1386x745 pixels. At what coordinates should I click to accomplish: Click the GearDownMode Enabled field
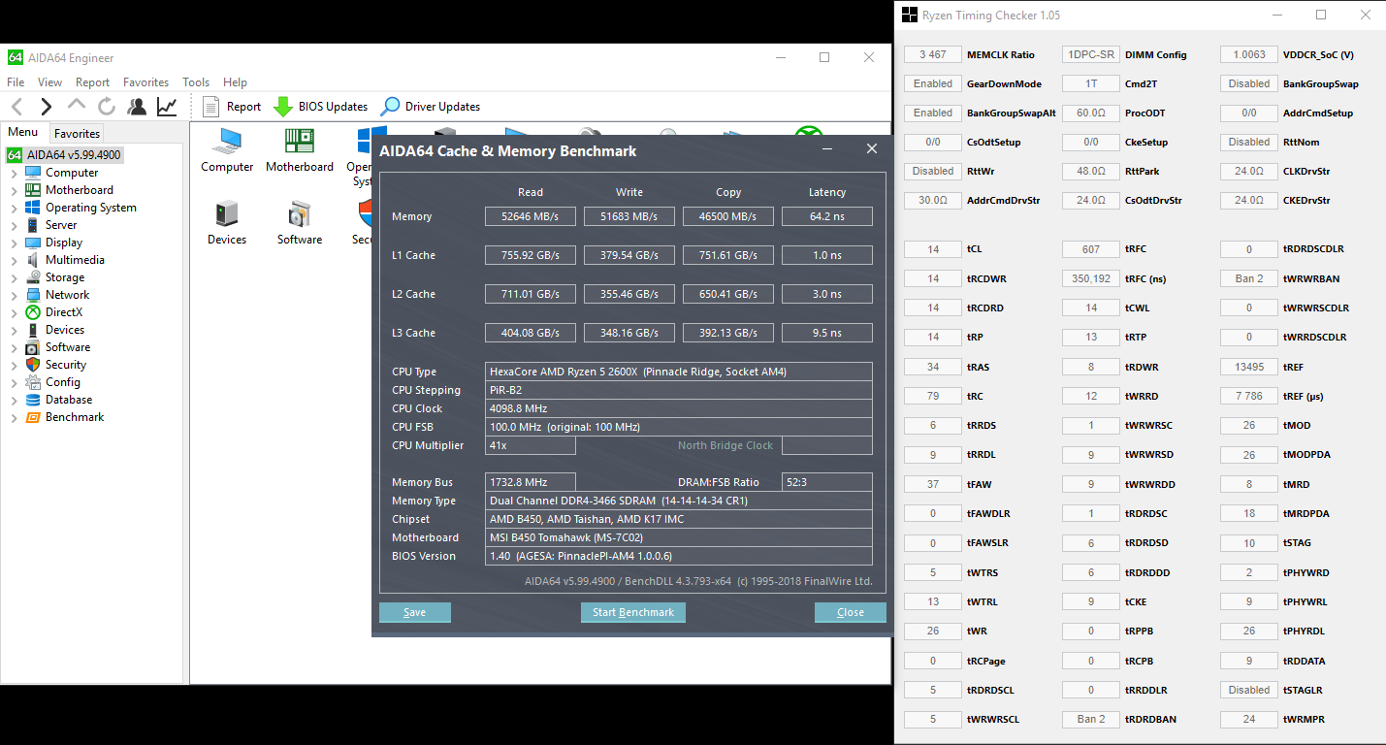pyautogui.click(x=933, y=83)
